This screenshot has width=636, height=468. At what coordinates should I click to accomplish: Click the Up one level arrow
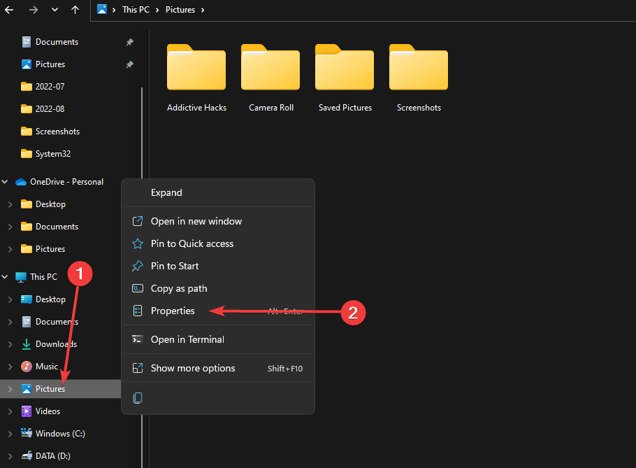[75, 10]
